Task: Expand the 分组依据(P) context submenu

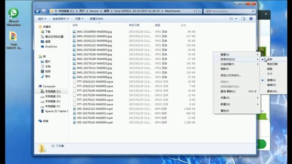Action: click(x=237, y=64)
